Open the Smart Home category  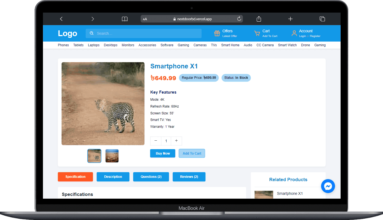click(x=230, y=45)
